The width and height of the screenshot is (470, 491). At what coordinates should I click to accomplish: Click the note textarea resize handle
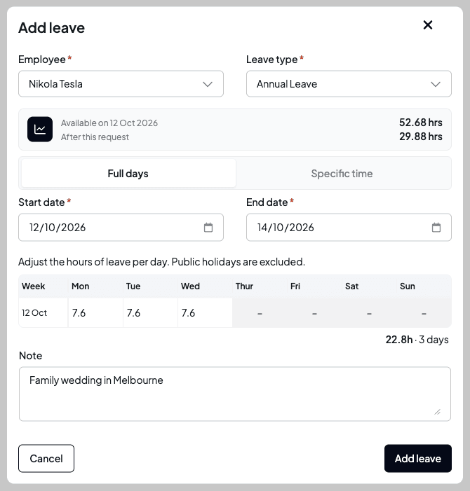(x=438, y=412)
